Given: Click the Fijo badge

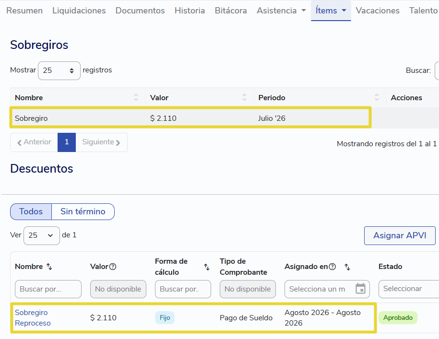Looking at the screenshot, I should (165, 318).
